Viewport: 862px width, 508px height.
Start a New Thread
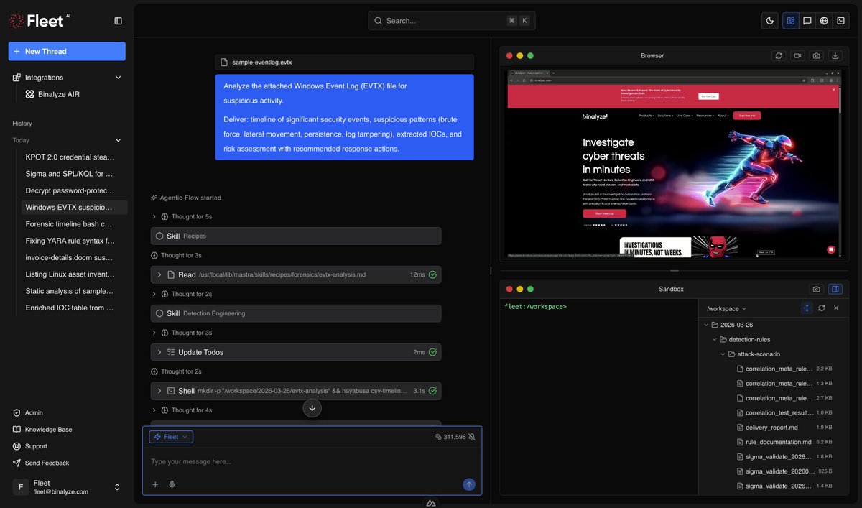pyautogui.click(x=67, y=51)
